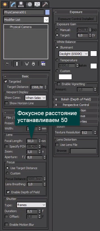
Task: Open the Show Cone dropdown
Action: click(x=36, y=98)
